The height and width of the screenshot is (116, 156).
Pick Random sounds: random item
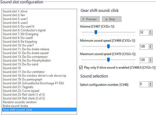pos(20,102)
